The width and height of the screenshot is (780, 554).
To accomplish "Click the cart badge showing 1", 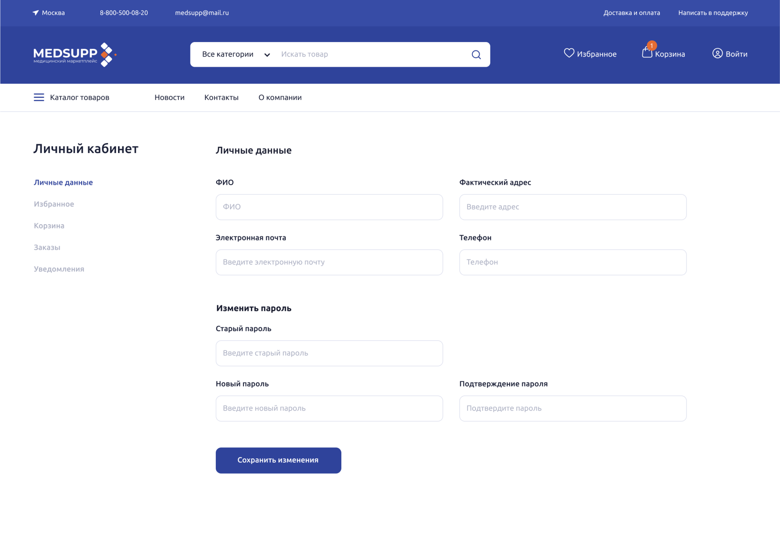I will coord(652,46).
